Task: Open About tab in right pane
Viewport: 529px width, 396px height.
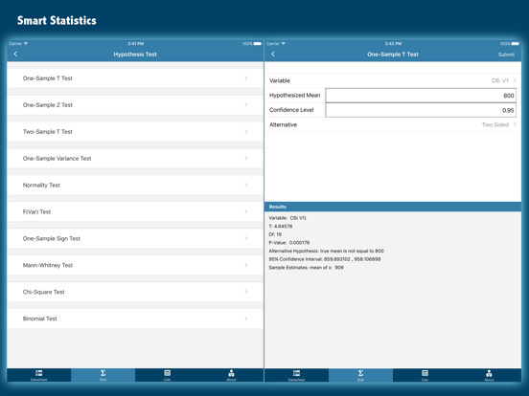Action: (489, 375)
